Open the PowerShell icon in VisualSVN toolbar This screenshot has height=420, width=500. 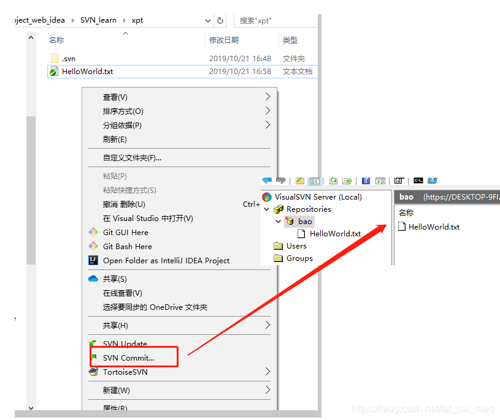coord(433,181)
